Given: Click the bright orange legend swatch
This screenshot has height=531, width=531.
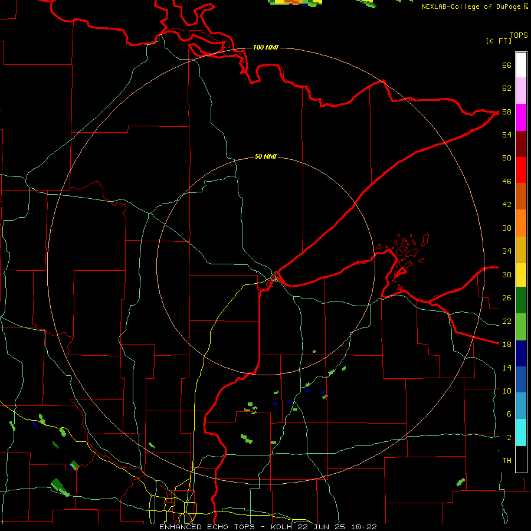Looking at the screenshot, I should pyautogui.click(x=521, y=223).
